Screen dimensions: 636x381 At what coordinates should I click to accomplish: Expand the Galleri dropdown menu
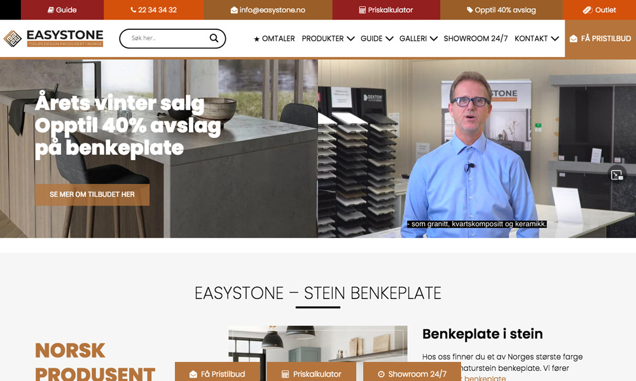coord(418,39)
